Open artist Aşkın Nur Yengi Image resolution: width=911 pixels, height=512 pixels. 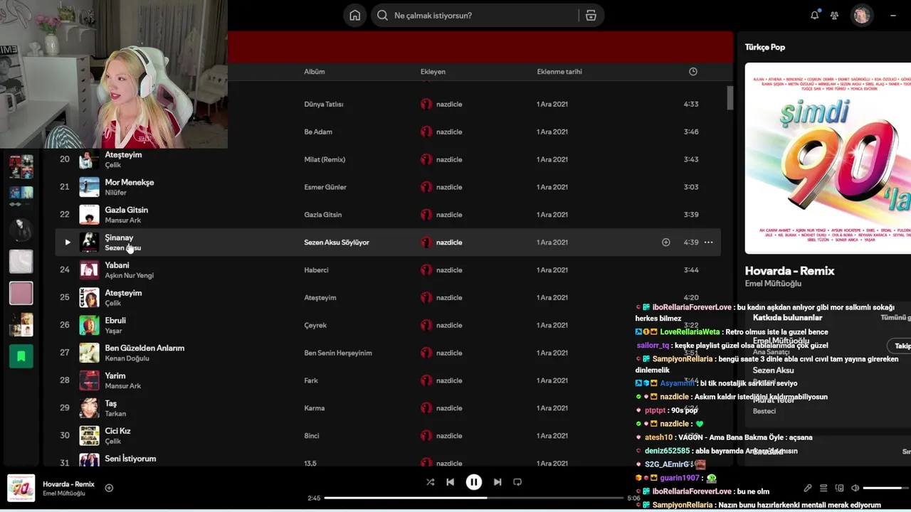(129, 276)
